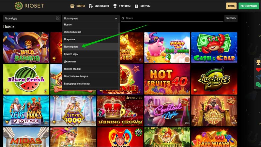Select Эксклюзивные from the category list

(73, 32)
